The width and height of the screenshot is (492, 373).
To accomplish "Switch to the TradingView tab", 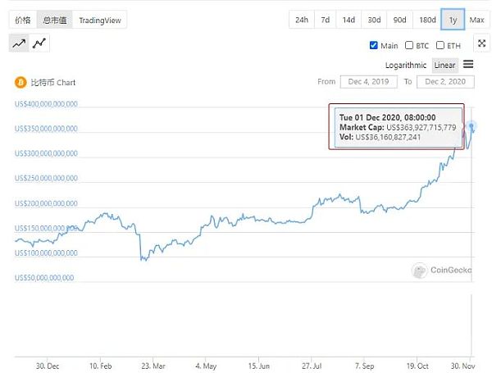I will pos(99,20).
